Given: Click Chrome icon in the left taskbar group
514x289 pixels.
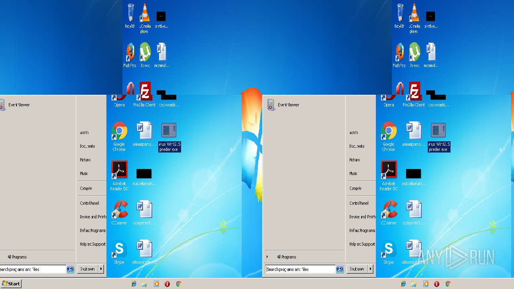Looking at the screenshot, I should [x=179, y=284].
